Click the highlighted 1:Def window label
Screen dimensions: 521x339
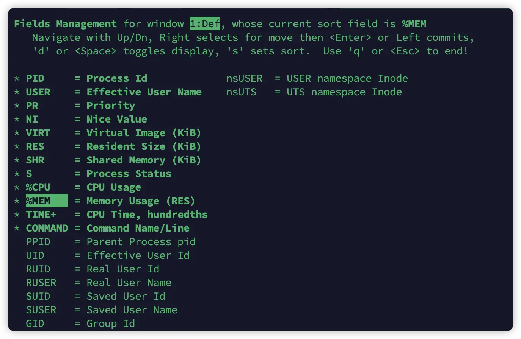[x=205, y=24]
